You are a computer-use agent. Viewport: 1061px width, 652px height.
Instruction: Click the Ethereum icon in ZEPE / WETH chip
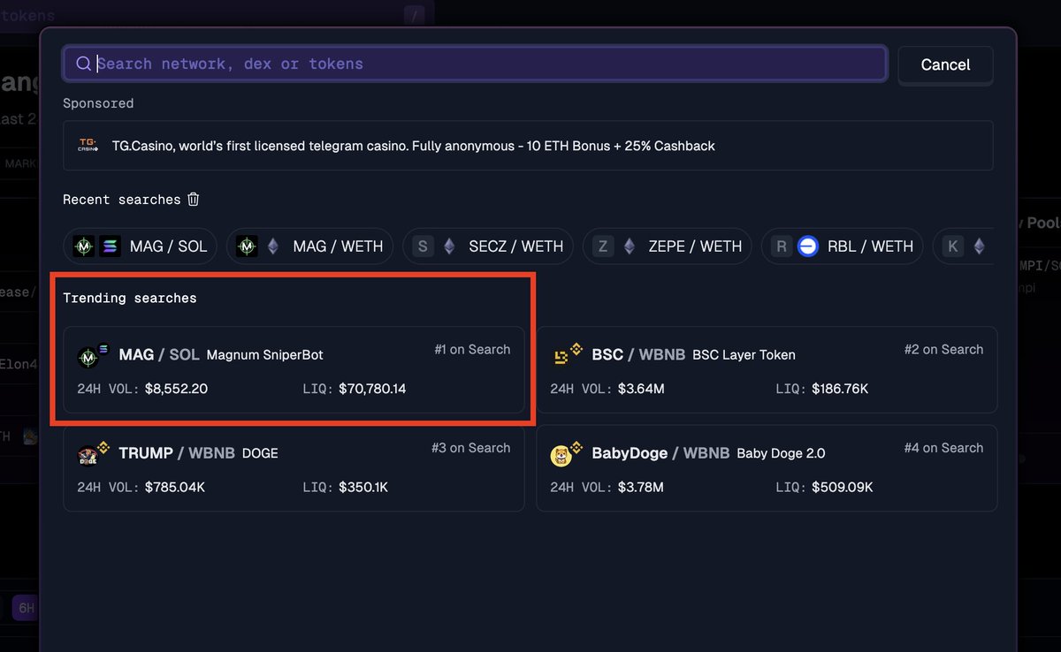point(629,246)
